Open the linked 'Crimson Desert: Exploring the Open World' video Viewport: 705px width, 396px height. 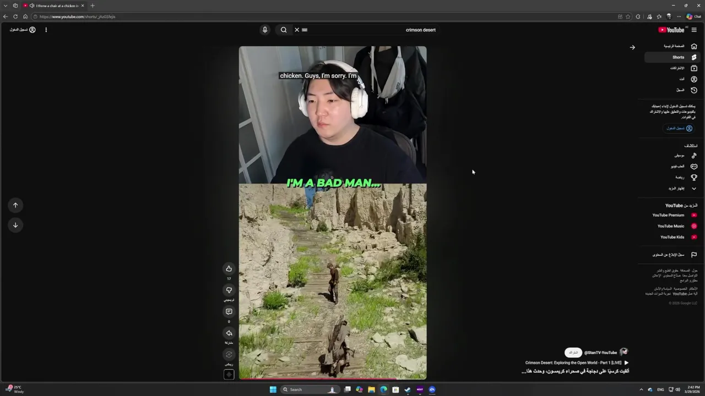577,363
